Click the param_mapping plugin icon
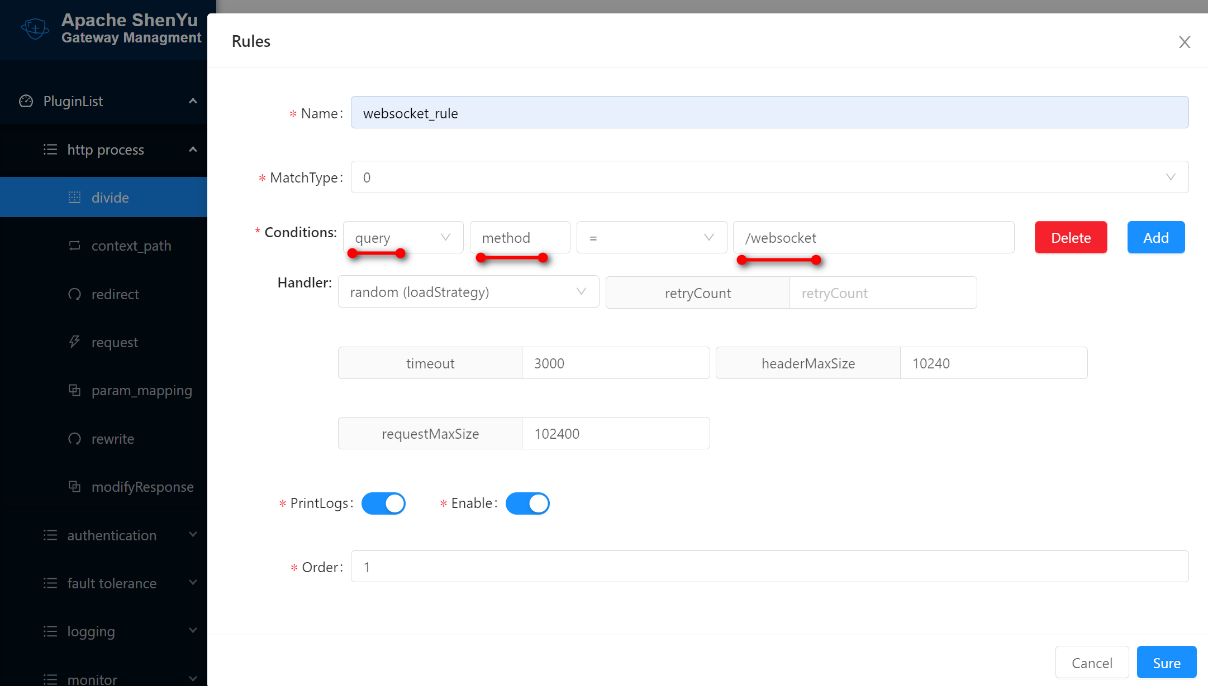The image size is (1208, 686). tap(74, 390)
